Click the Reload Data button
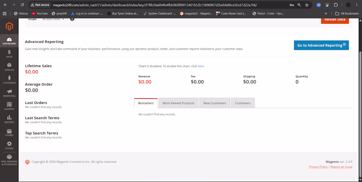This screenshot has height=182, width=362. [x=335, y=20]
